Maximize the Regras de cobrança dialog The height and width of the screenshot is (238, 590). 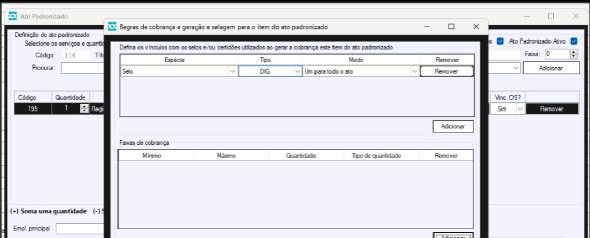click(451, 26)
